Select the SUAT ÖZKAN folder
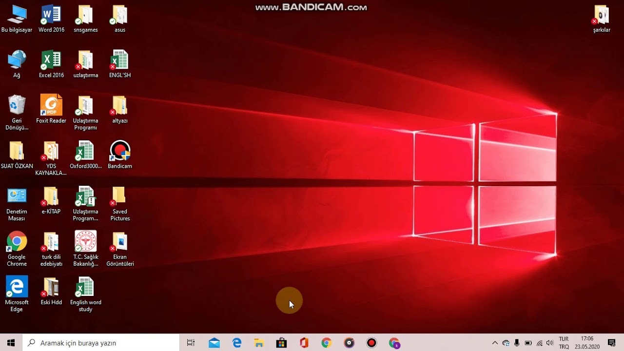The height and width of the screenshot is (351, 624). tap(17, 155)
